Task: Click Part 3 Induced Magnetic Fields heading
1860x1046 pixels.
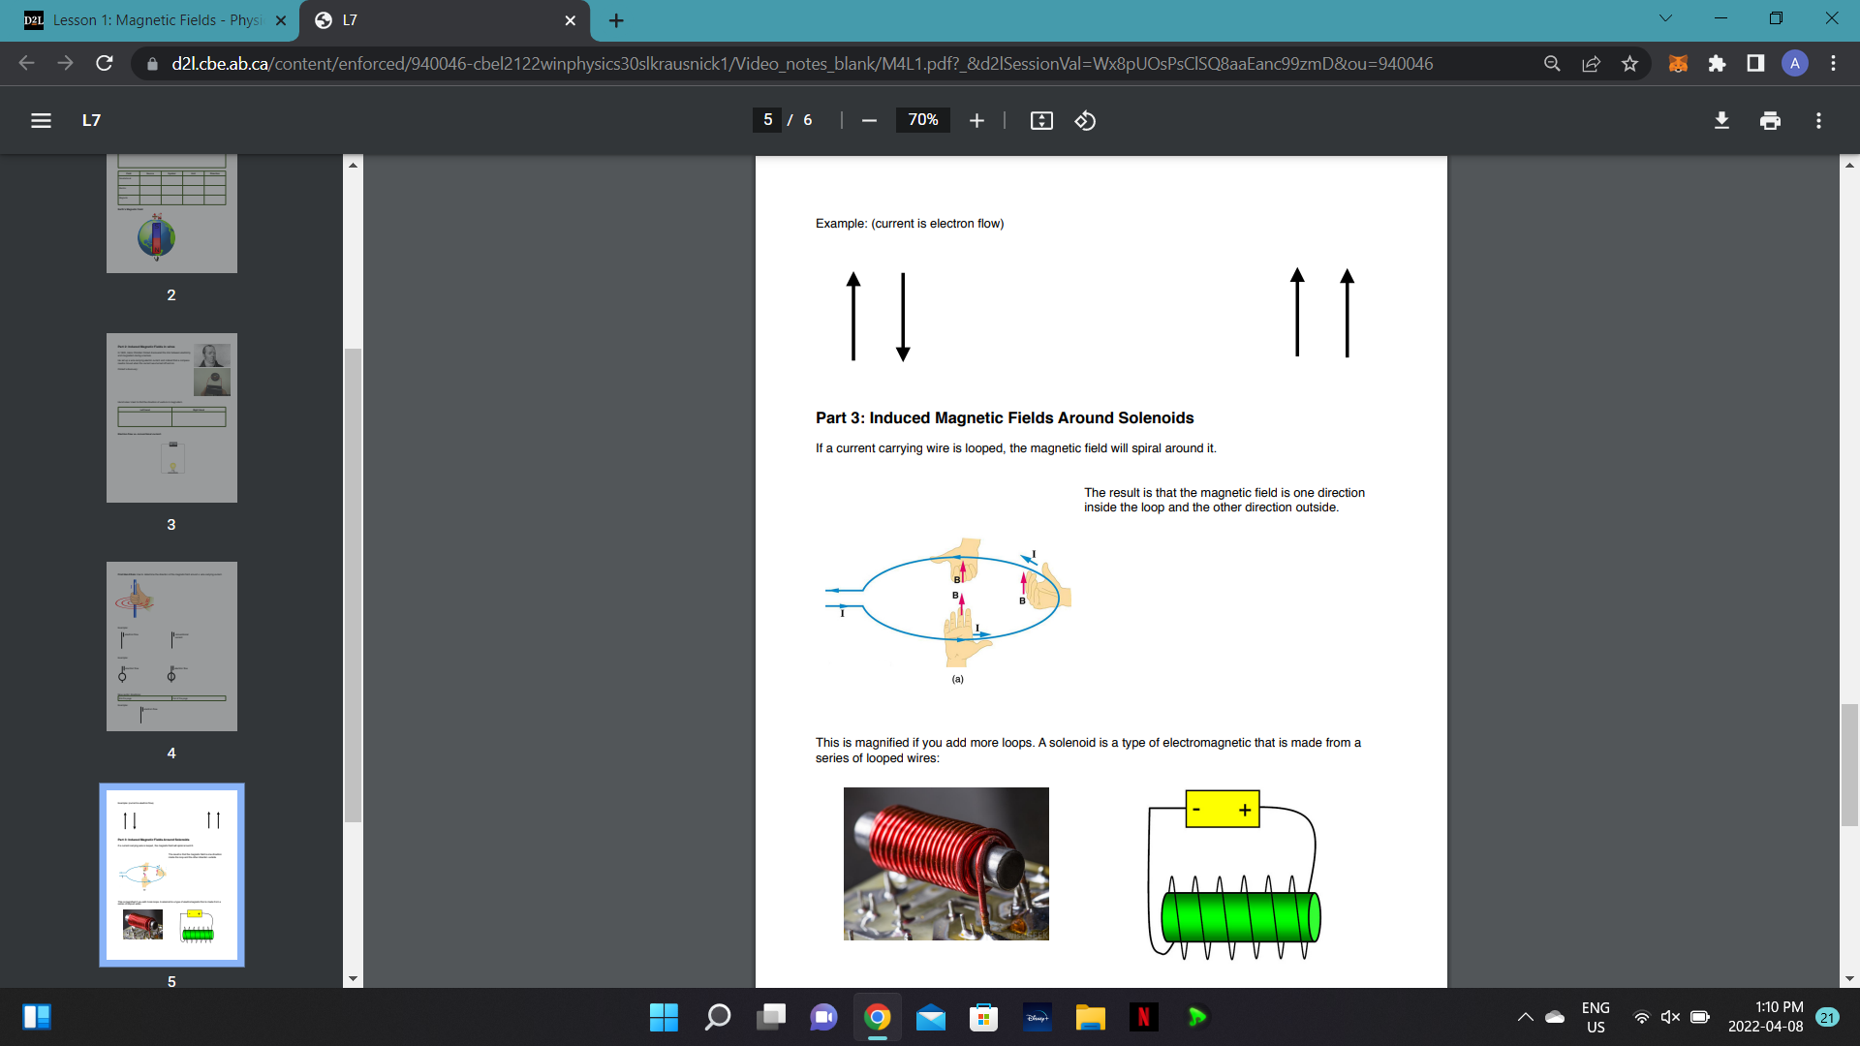Action: [1005, 418]
